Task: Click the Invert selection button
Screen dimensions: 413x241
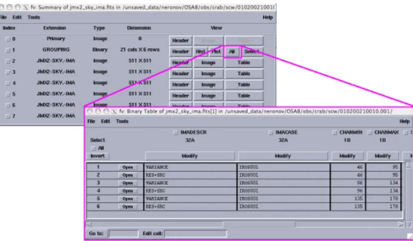Action: [x=98, y=156]
